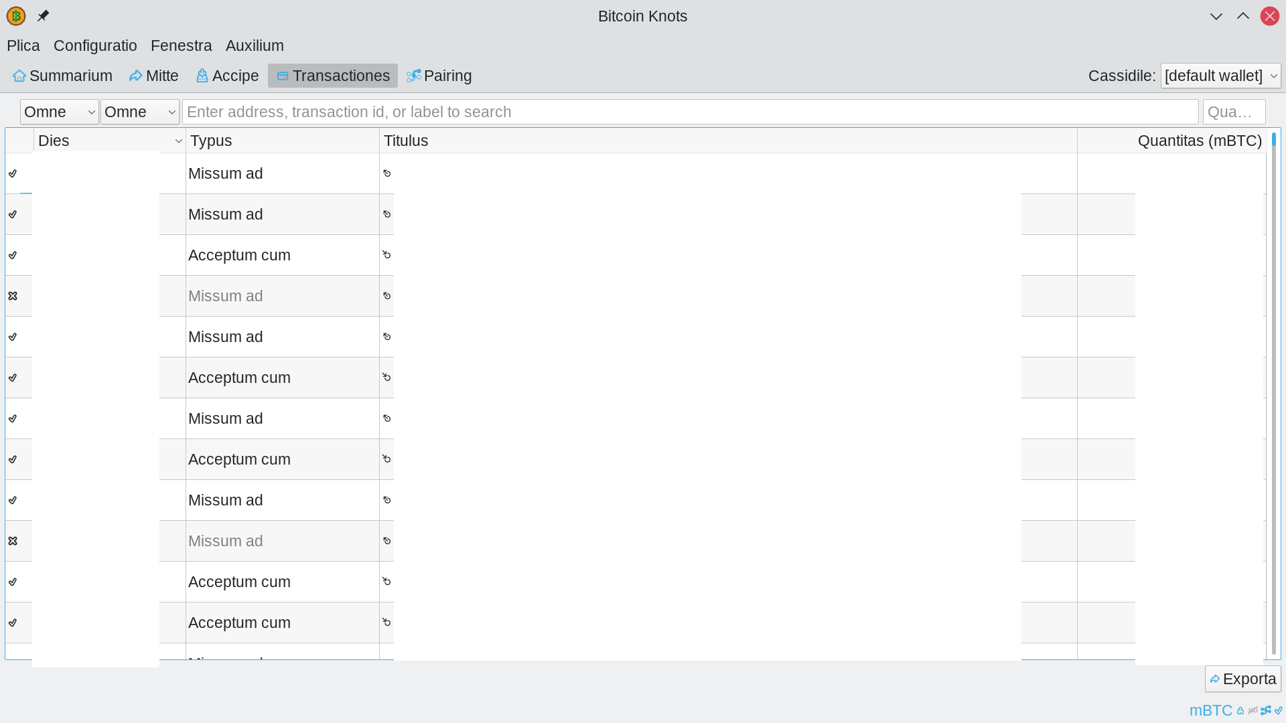Click the address icon in first Titulus cell
Image resolution: width=1286 pixels, height=723 pixels.
click(x=387, y=173)
